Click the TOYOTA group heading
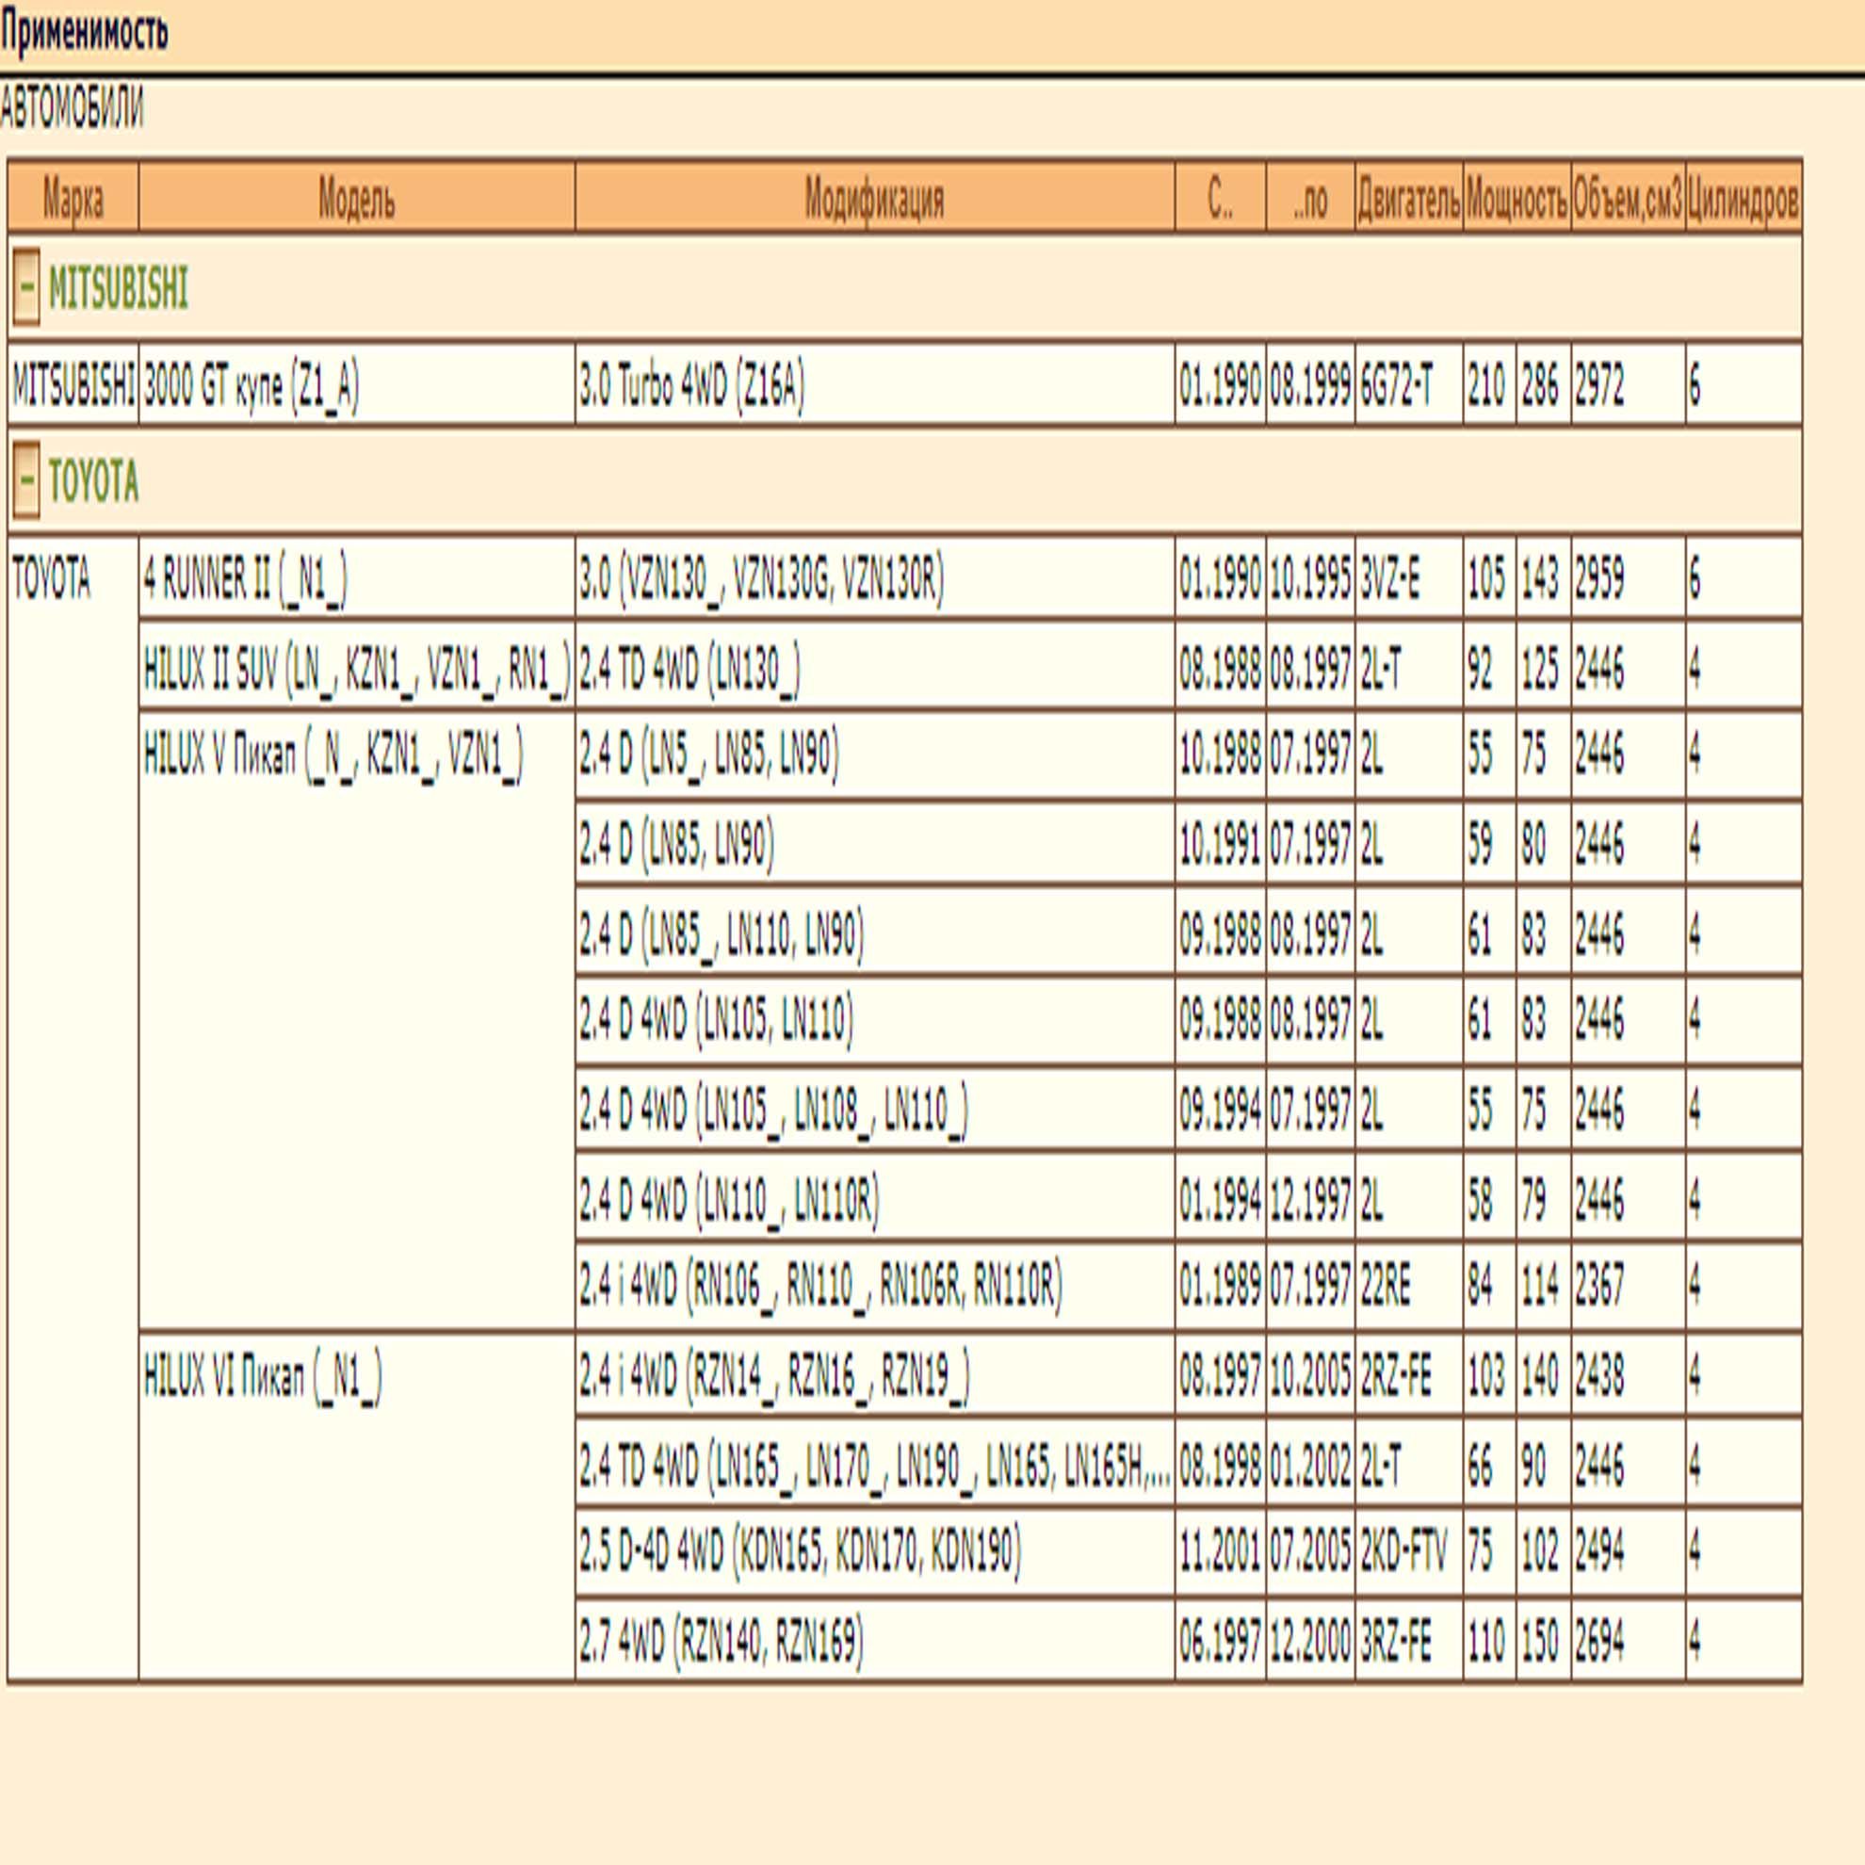This screenshot has height=1865, width=1865. (x=93, y=480)
